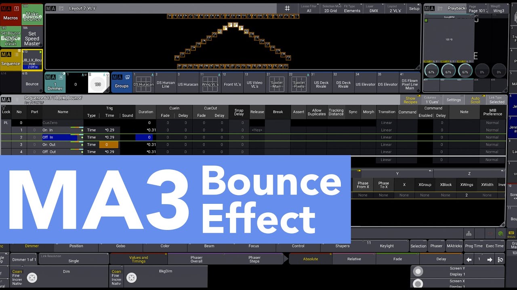Switch to the Gobo feature group tab
This screenshot has height=290, width=517.
[x=120, y=246]
